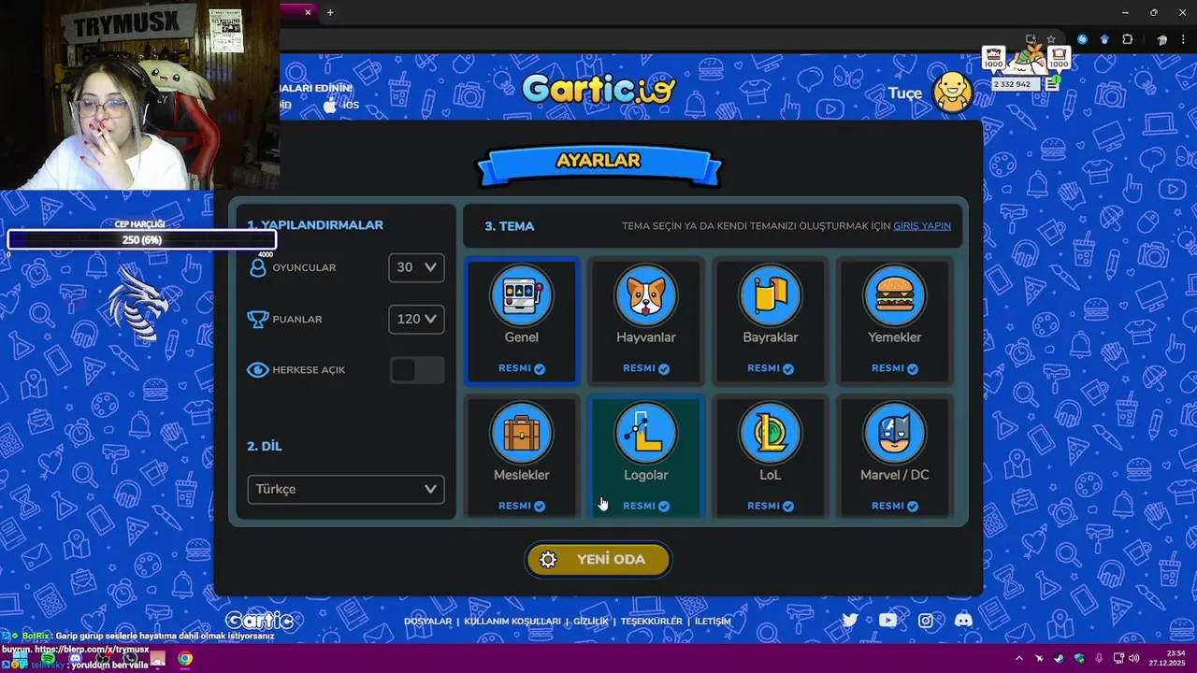Open the Chrome three-dot menu
The image size is (1197, 673).
click(1186, 39)
